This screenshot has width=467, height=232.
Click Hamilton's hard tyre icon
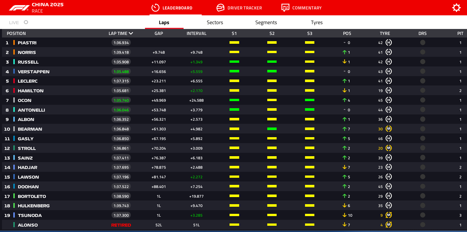pyautogui.click(x=389, y=91)
